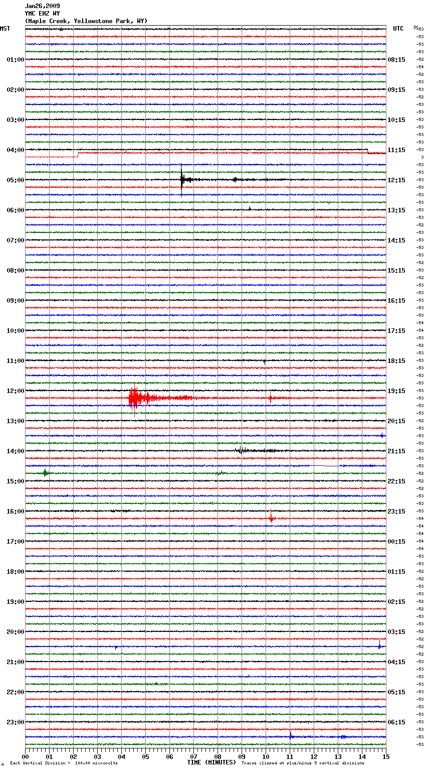Click the blue spike near minute 11, last hour
The height and width of the screenshot is (770, 426).
pos(290,736)
